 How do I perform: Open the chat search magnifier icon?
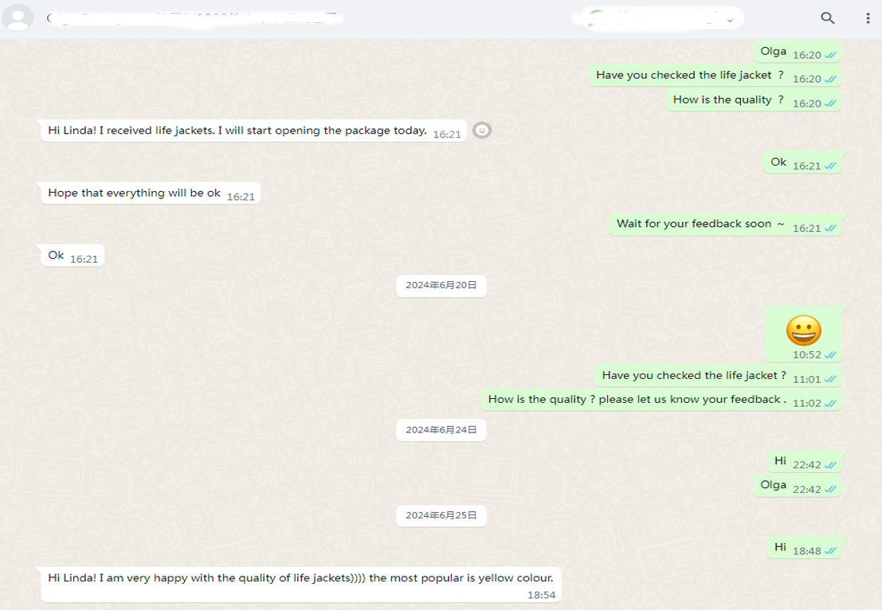pos(828,18)
